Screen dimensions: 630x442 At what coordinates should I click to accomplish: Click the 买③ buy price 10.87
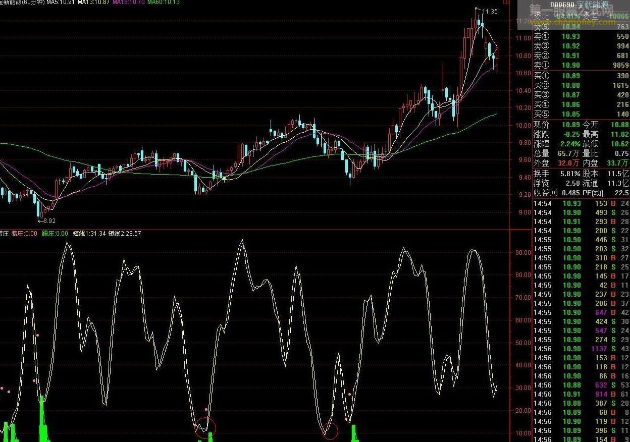click(571, 95)
